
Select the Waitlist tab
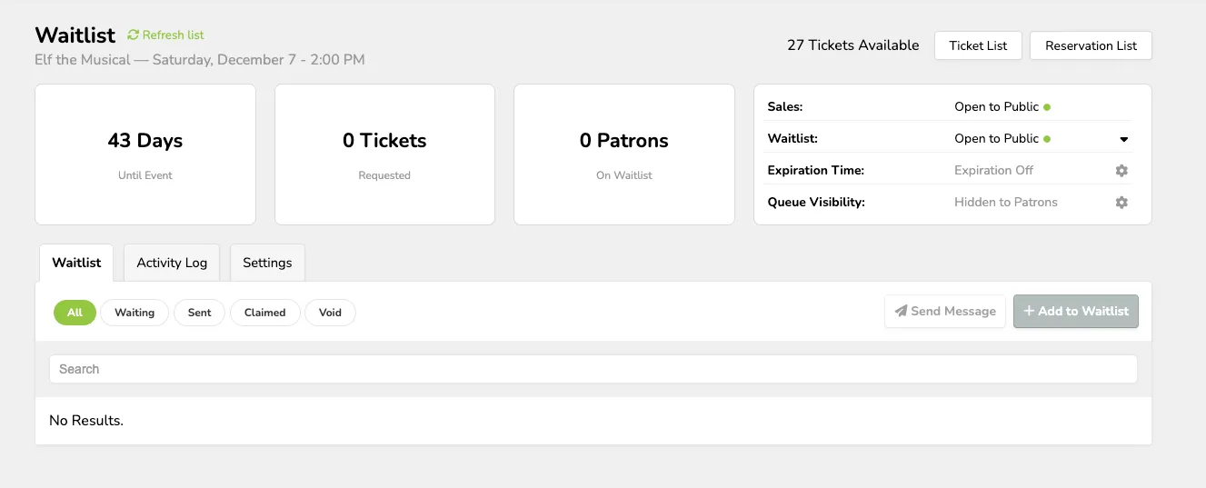tap(76, 263)
